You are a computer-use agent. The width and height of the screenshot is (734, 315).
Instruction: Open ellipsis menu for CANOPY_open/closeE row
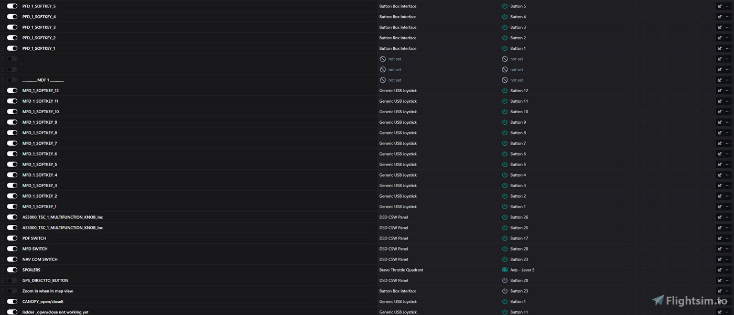[x=728, y=301]
